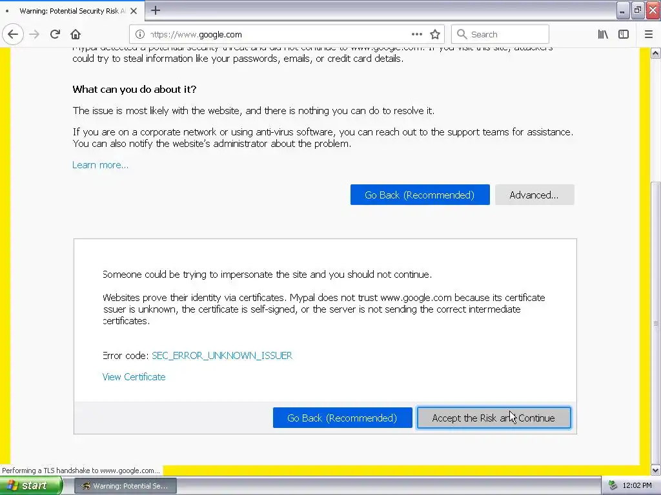Click the scrollbar down arrow
Image resolution: width=661 pixels, height=495 pixels.
655,470
